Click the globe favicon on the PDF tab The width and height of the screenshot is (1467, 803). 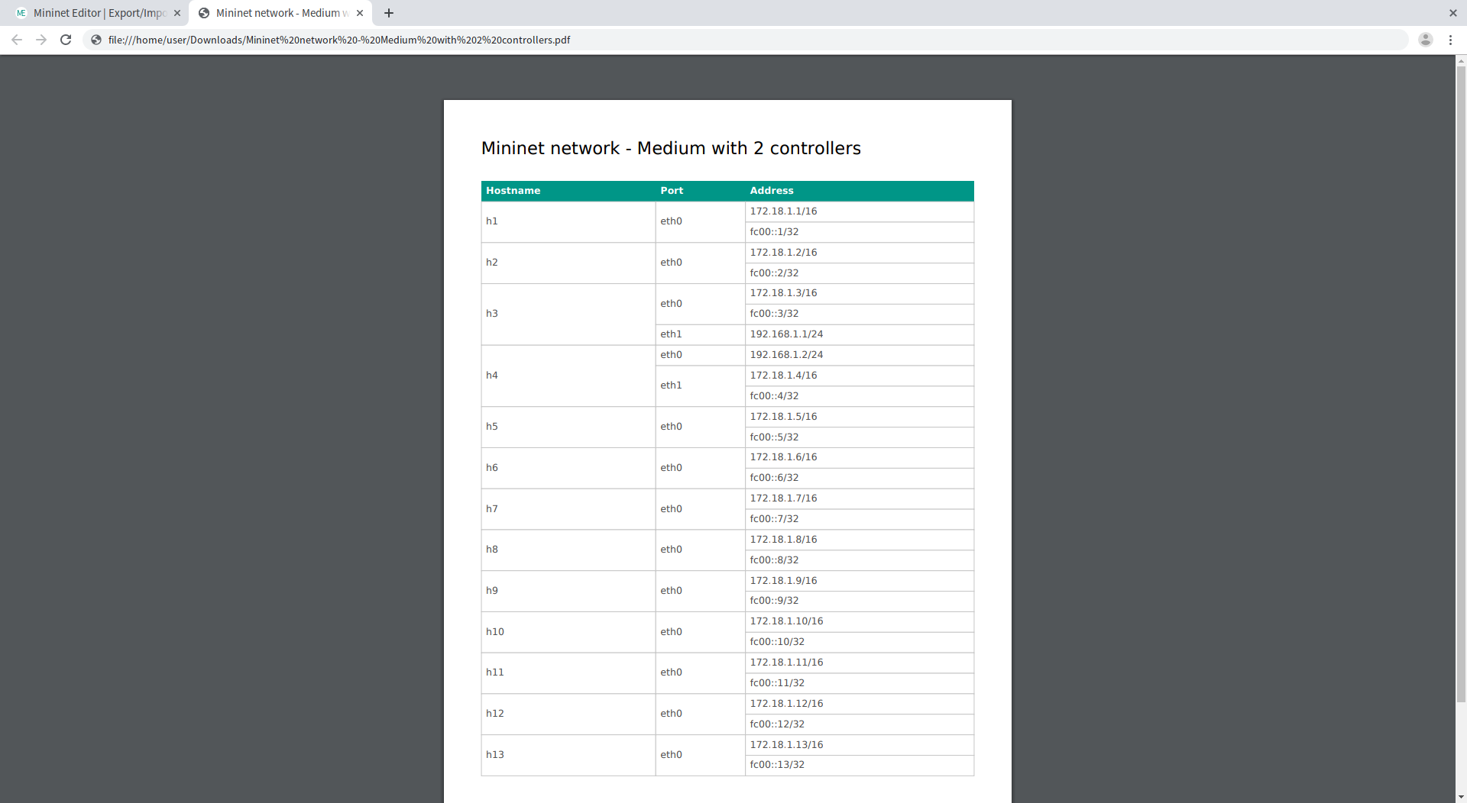[203, 13]
